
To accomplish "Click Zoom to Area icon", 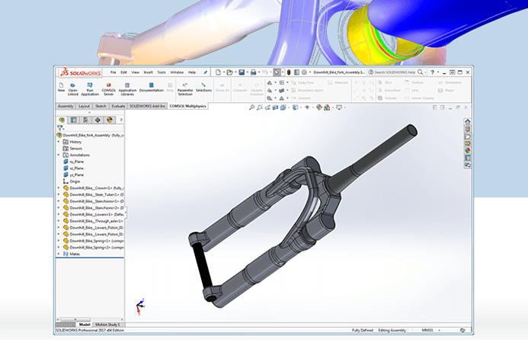I will tap(259, 107).
